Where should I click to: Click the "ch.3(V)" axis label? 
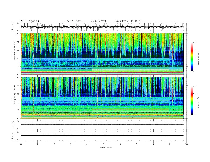click(x=13, y=125)
